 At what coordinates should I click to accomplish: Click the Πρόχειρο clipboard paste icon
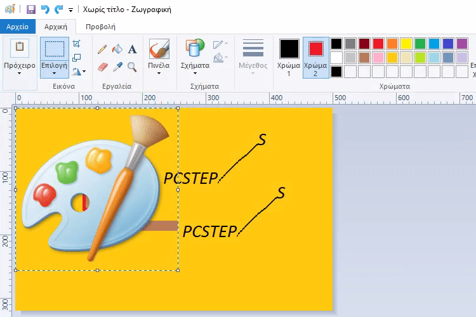point(20,48)
